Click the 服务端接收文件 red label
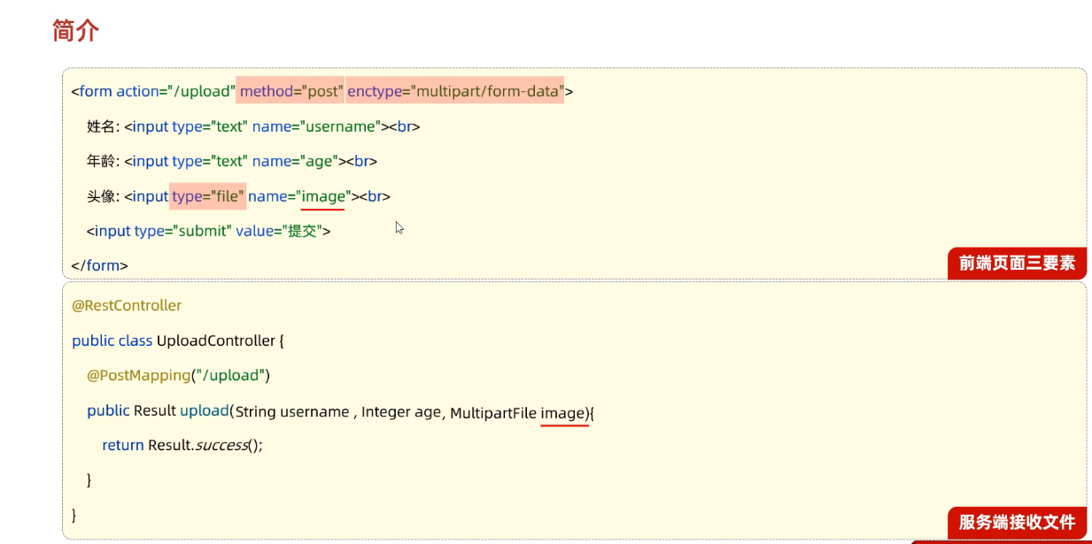 point(1016,523)
